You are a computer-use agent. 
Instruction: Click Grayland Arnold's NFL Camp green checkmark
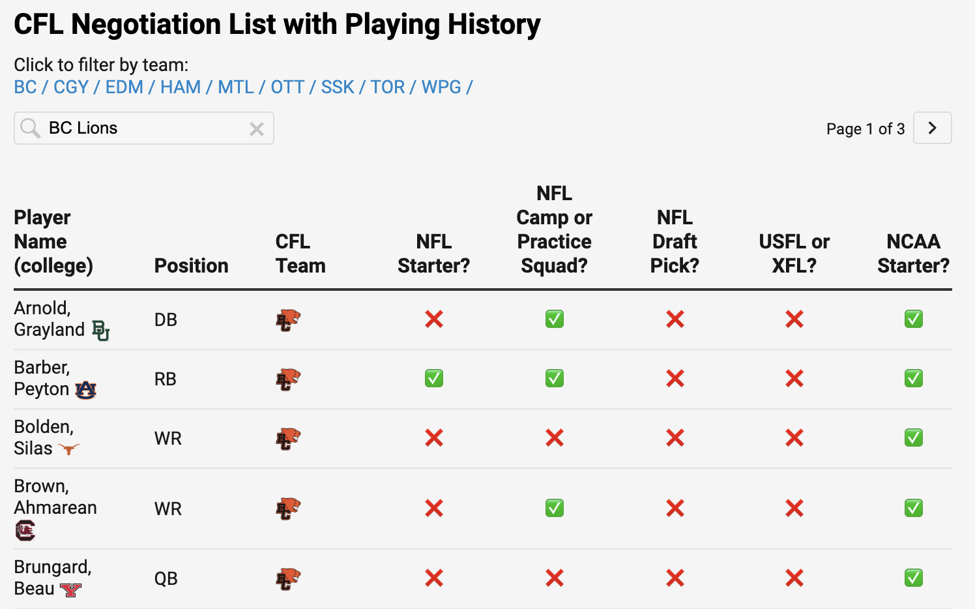tap(555, 319)
